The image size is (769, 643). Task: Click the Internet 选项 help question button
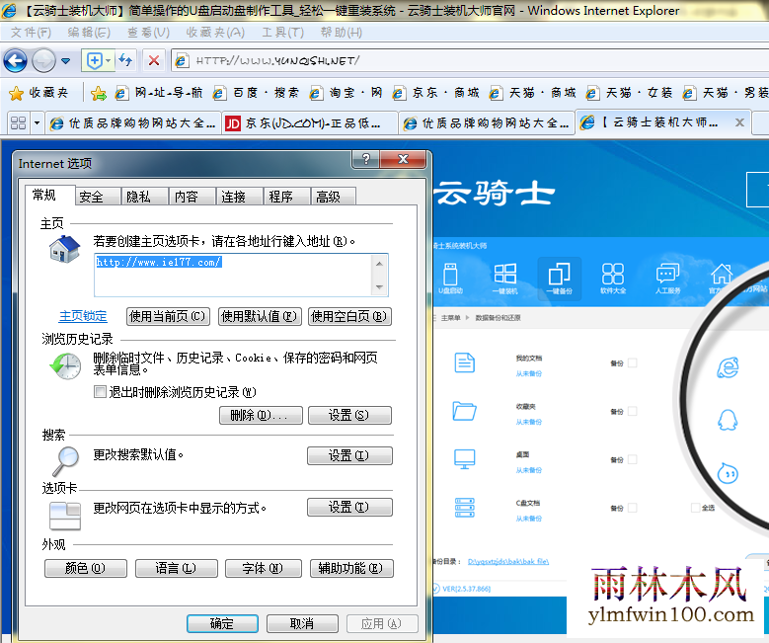(x=366, y=159)
